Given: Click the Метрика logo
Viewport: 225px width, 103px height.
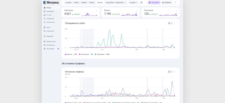Looking at the screenshot, I should coord(51,3).
